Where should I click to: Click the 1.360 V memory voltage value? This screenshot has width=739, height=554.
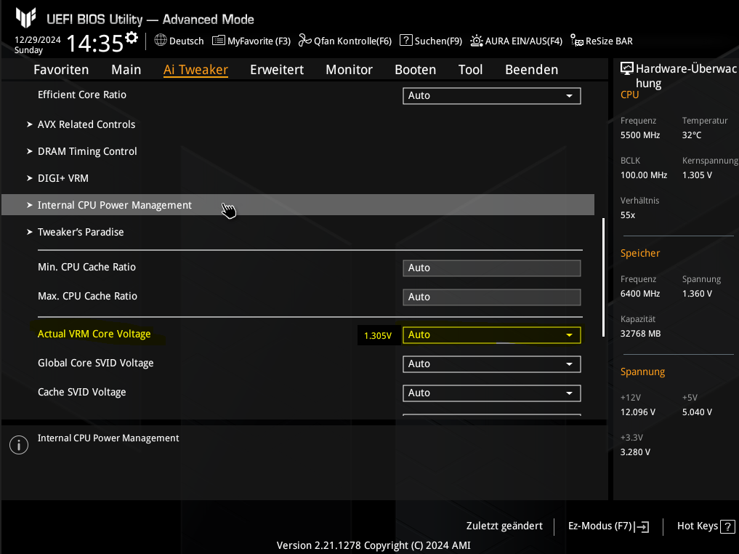[x=697, y=294]
